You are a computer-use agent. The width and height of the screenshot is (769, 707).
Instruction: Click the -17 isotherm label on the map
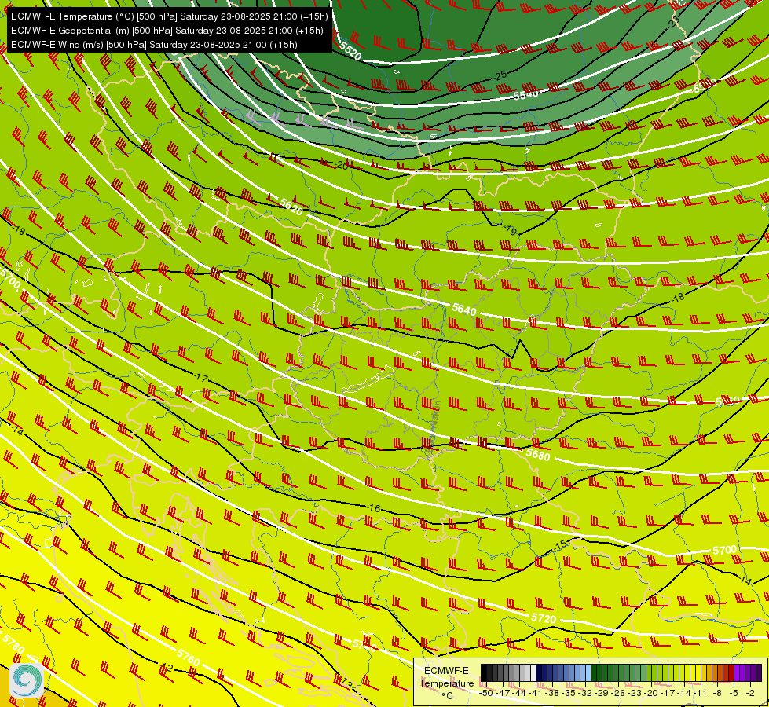pyautogui.click(x=201, y=378)
